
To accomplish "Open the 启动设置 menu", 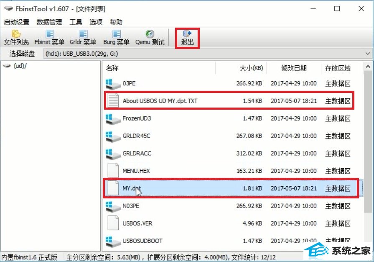I will coord(16,22).
